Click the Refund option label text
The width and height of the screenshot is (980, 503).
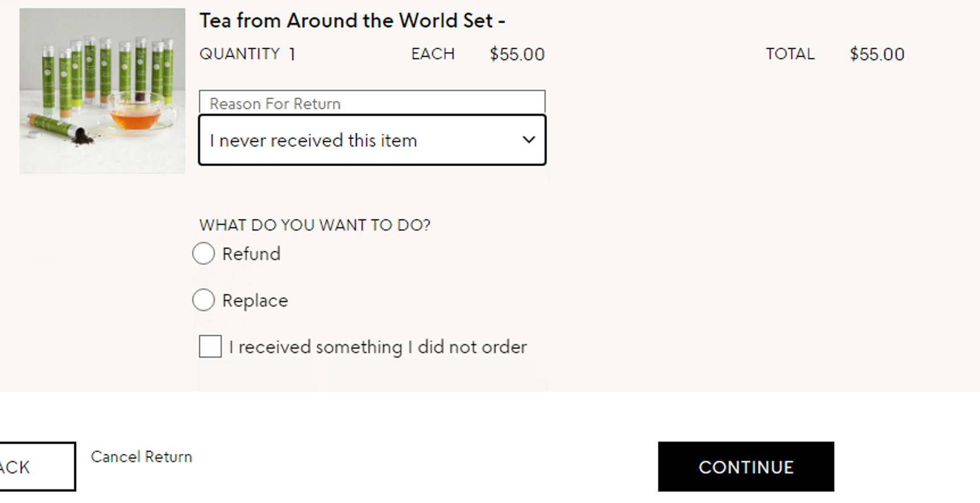[x=251, y=254]
